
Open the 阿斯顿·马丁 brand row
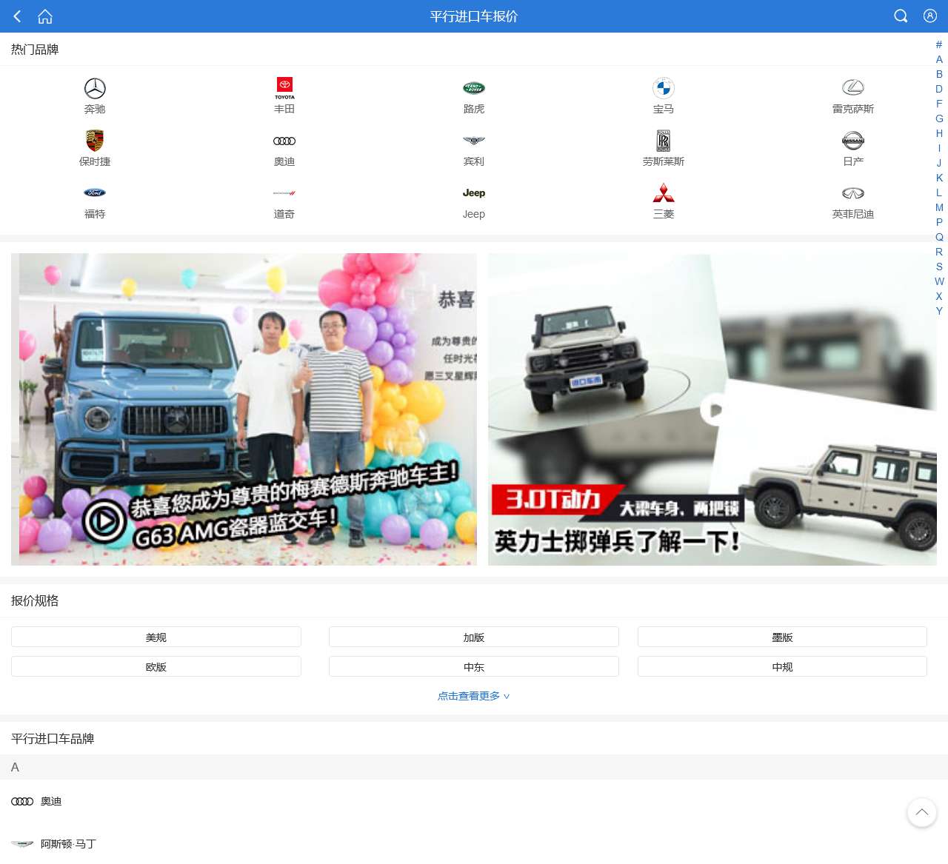474,844
